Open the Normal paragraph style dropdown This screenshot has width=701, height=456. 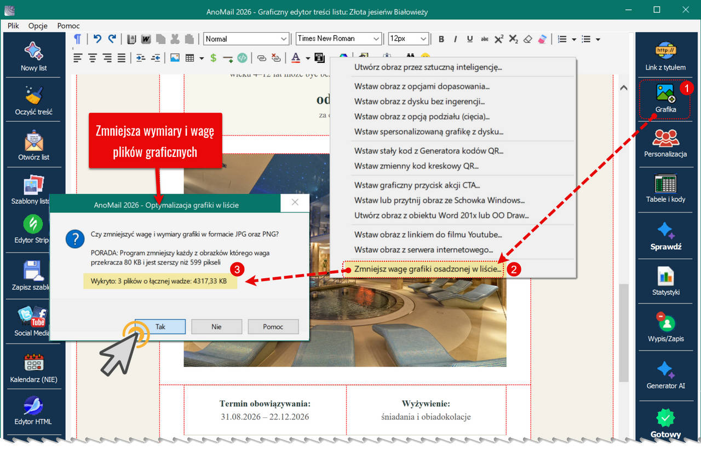(246, 39)
